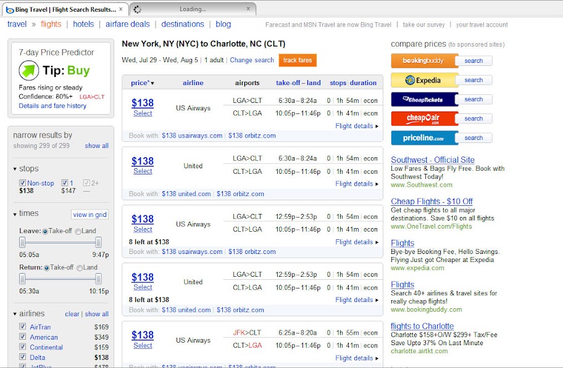Click the cheapOair logo
The width and height of the screenshot is (563, 368).
[423, 118]
